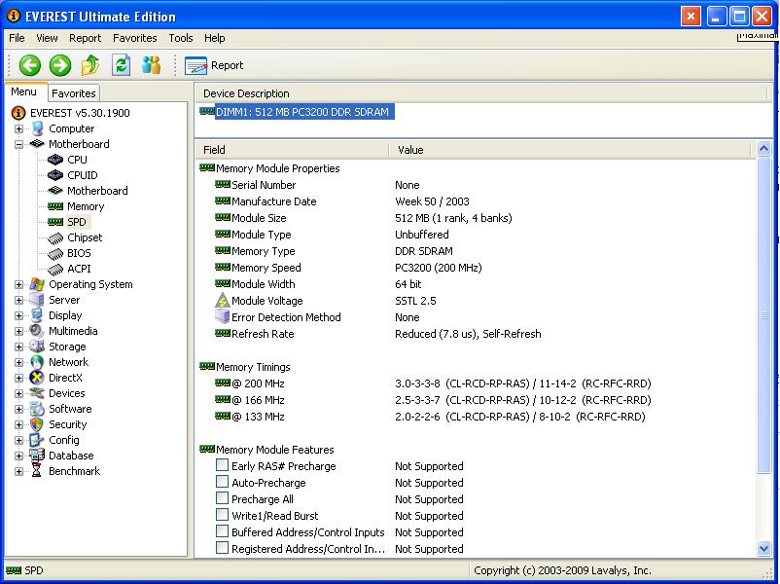Expand the Operating System tree node
The width and height of the screenshot is (780, 584).
[x=18, y=284]
